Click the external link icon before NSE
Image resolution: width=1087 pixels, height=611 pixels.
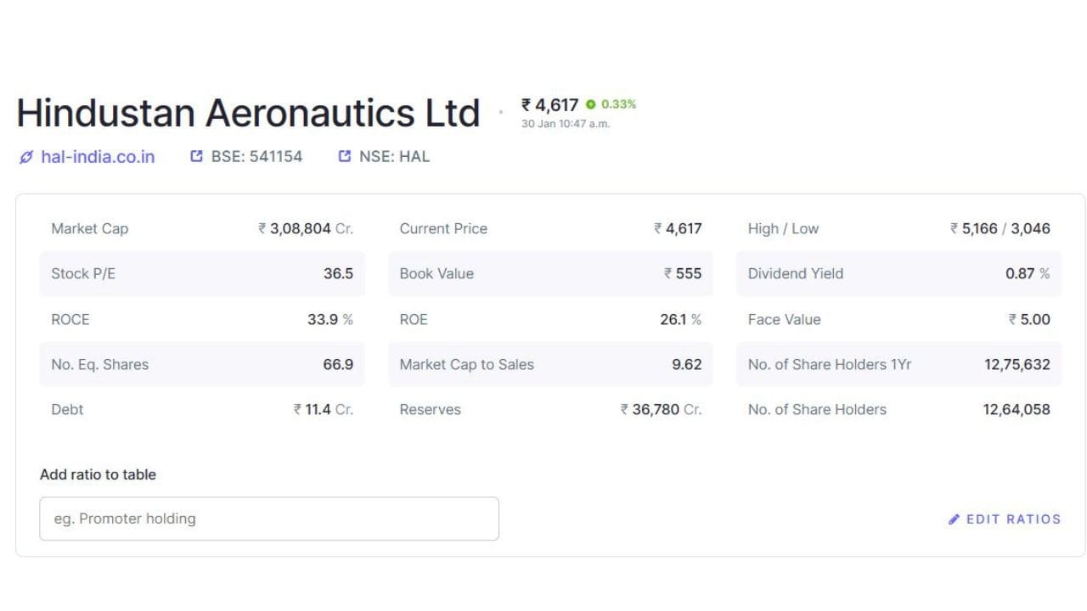(x=344, y=156)
